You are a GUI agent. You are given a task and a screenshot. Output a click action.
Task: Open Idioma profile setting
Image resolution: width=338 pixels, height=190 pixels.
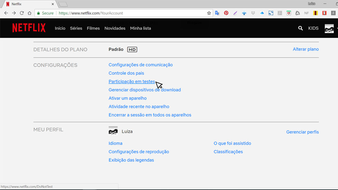click(115, 144)
